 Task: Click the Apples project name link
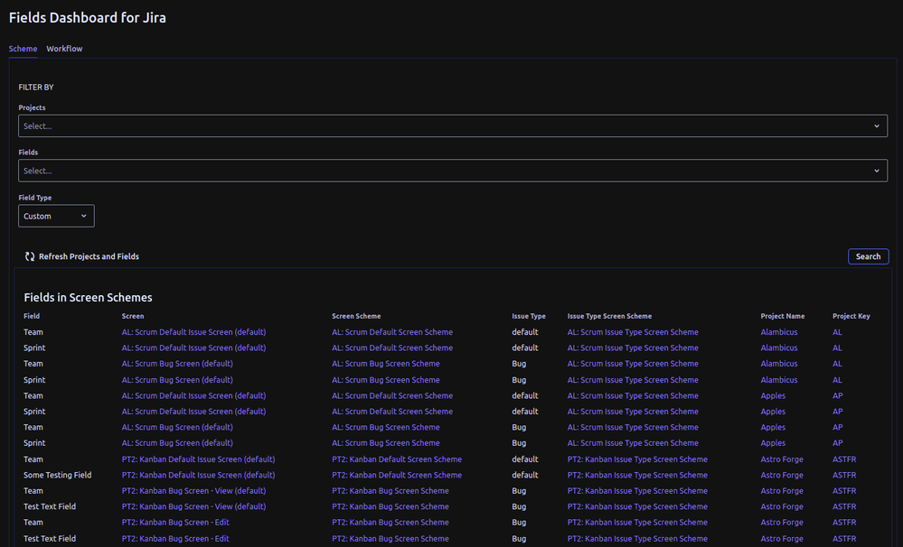tap(773, 395)
